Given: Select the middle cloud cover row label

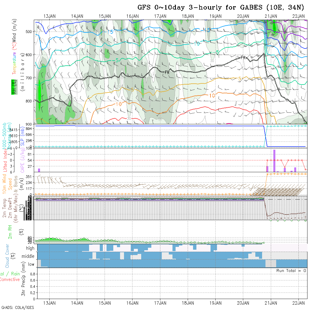Looking at the screenshot, I should click(x=28, y=256).
